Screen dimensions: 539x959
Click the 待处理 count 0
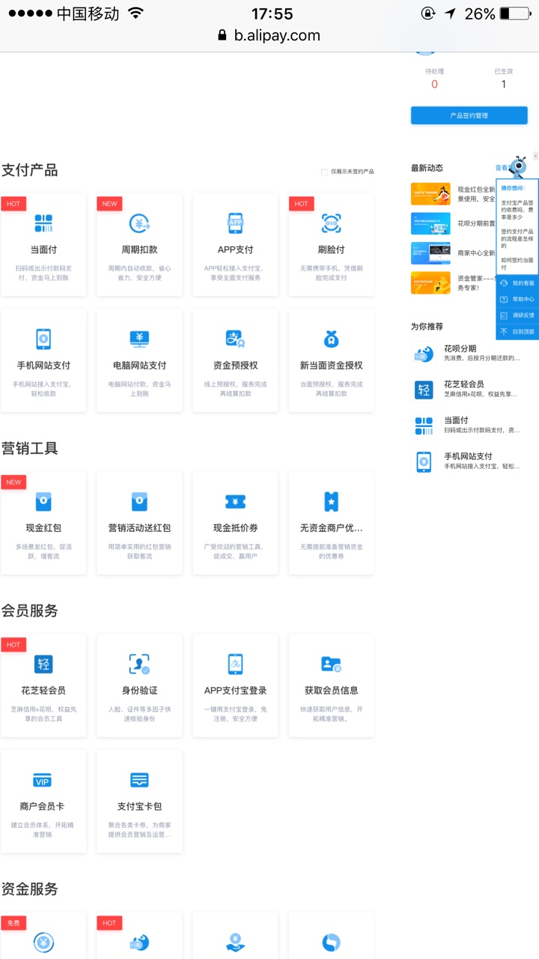click(434, 85)
